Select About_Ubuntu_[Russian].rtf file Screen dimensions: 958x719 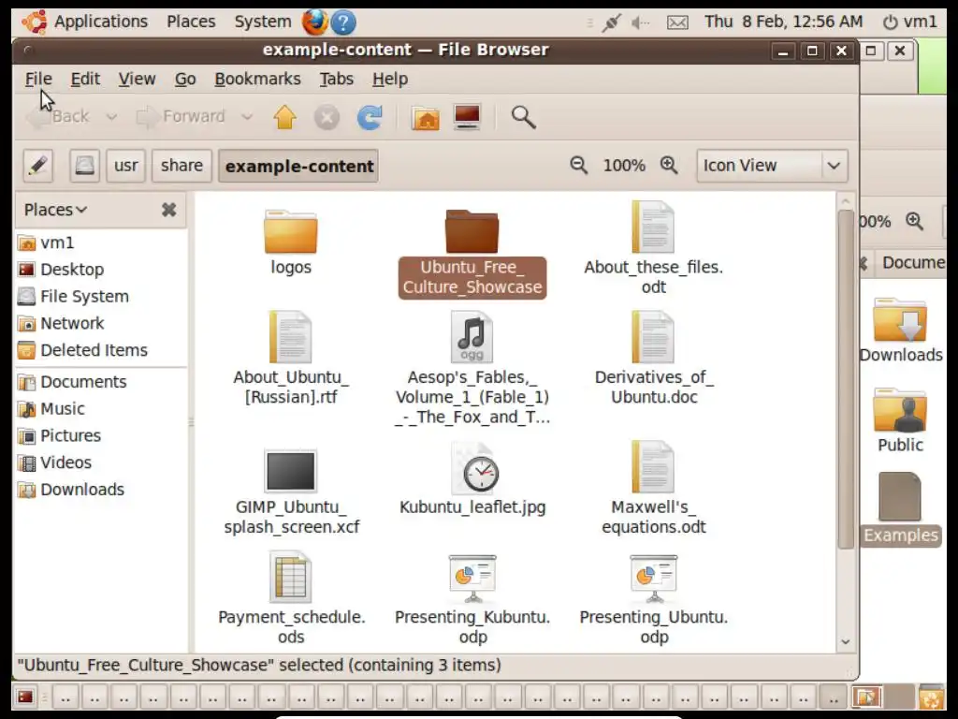[291, 358]
